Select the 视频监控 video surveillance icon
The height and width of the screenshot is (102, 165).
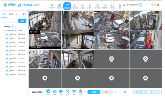click(x=67, y=6)
